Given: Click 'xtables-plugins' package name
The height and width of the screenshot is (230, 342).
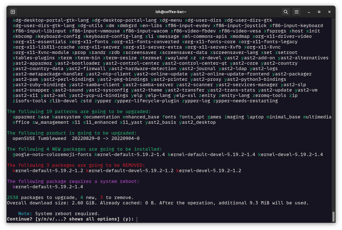Looking at the screenshot, I should (34, 58).
